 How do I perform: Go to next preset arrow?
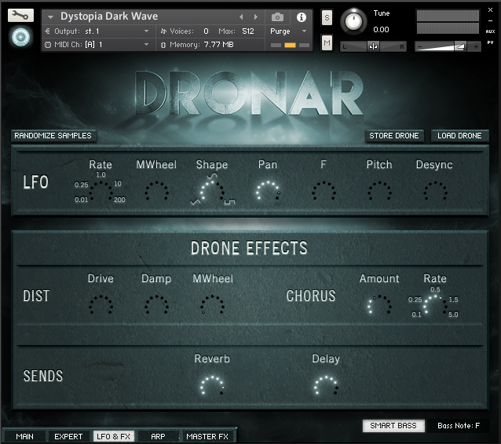[x=256, y=17]
